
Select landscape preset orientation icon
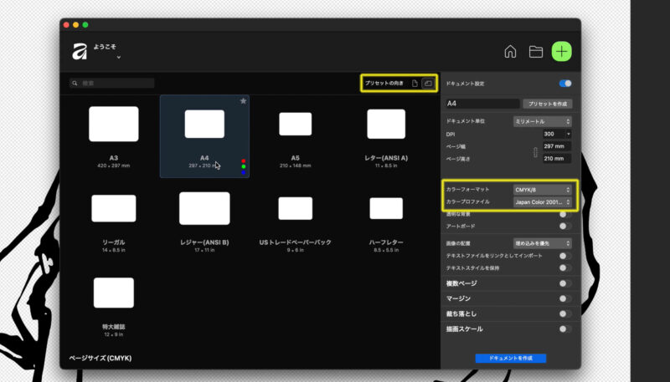[x=428, y=83]
